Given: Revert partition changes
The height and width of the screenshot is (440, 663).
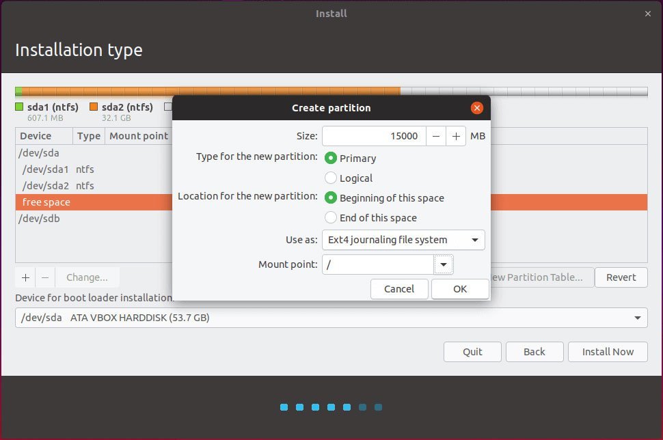Looking at the screenshot, I should (x=621, y=277).
